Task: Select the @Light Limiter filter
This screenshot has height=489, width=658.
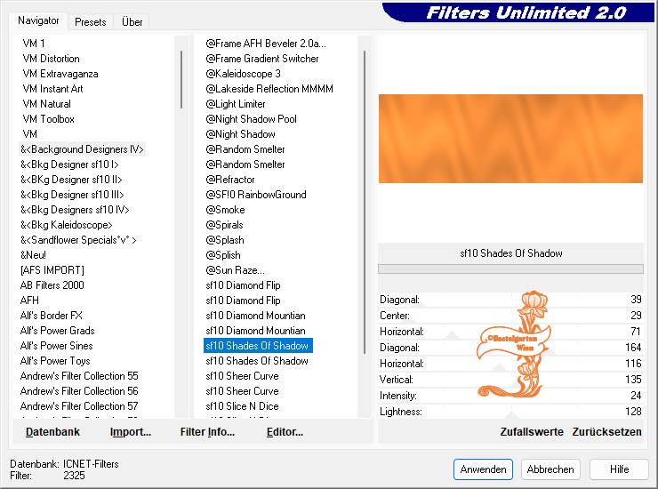Action: (x=236, y=104)
